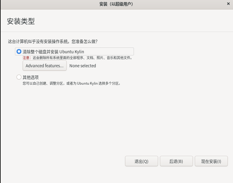Close the installer window
The height and width of the screenshot is (183, 233).
pos(228,4)
